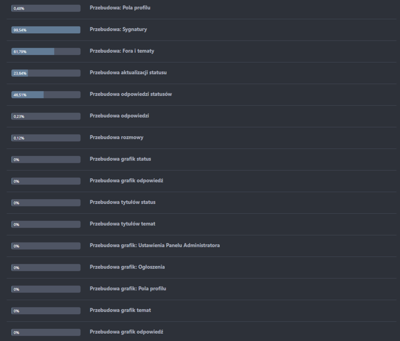Viewport: 400px width, 341px height.
Task: Click 'Przebudowa grafik: Ustawienia Panelu Administratora' label
Action: coord(155,246)
